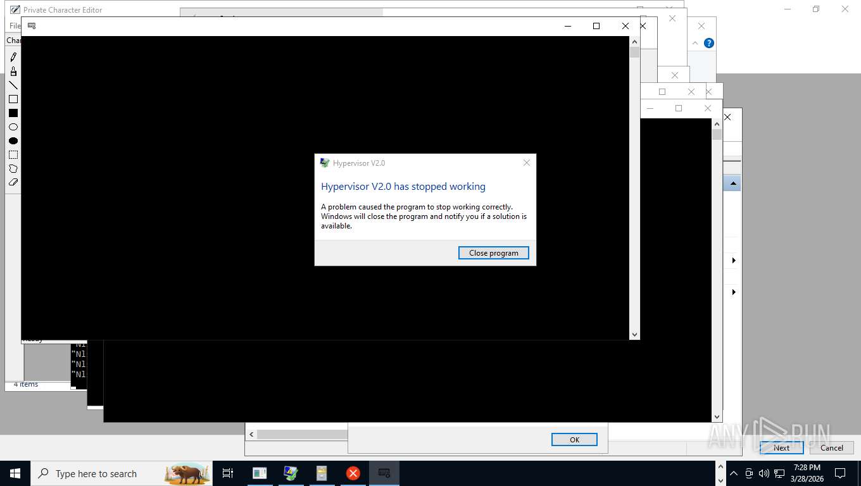Select the Eraser tool

click(13, 182)
